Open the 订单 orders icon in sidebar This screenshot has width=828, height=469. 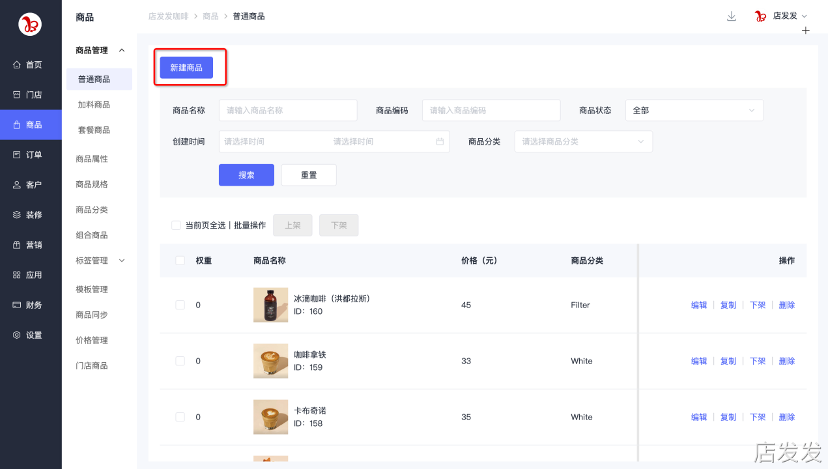pos(17,154)
